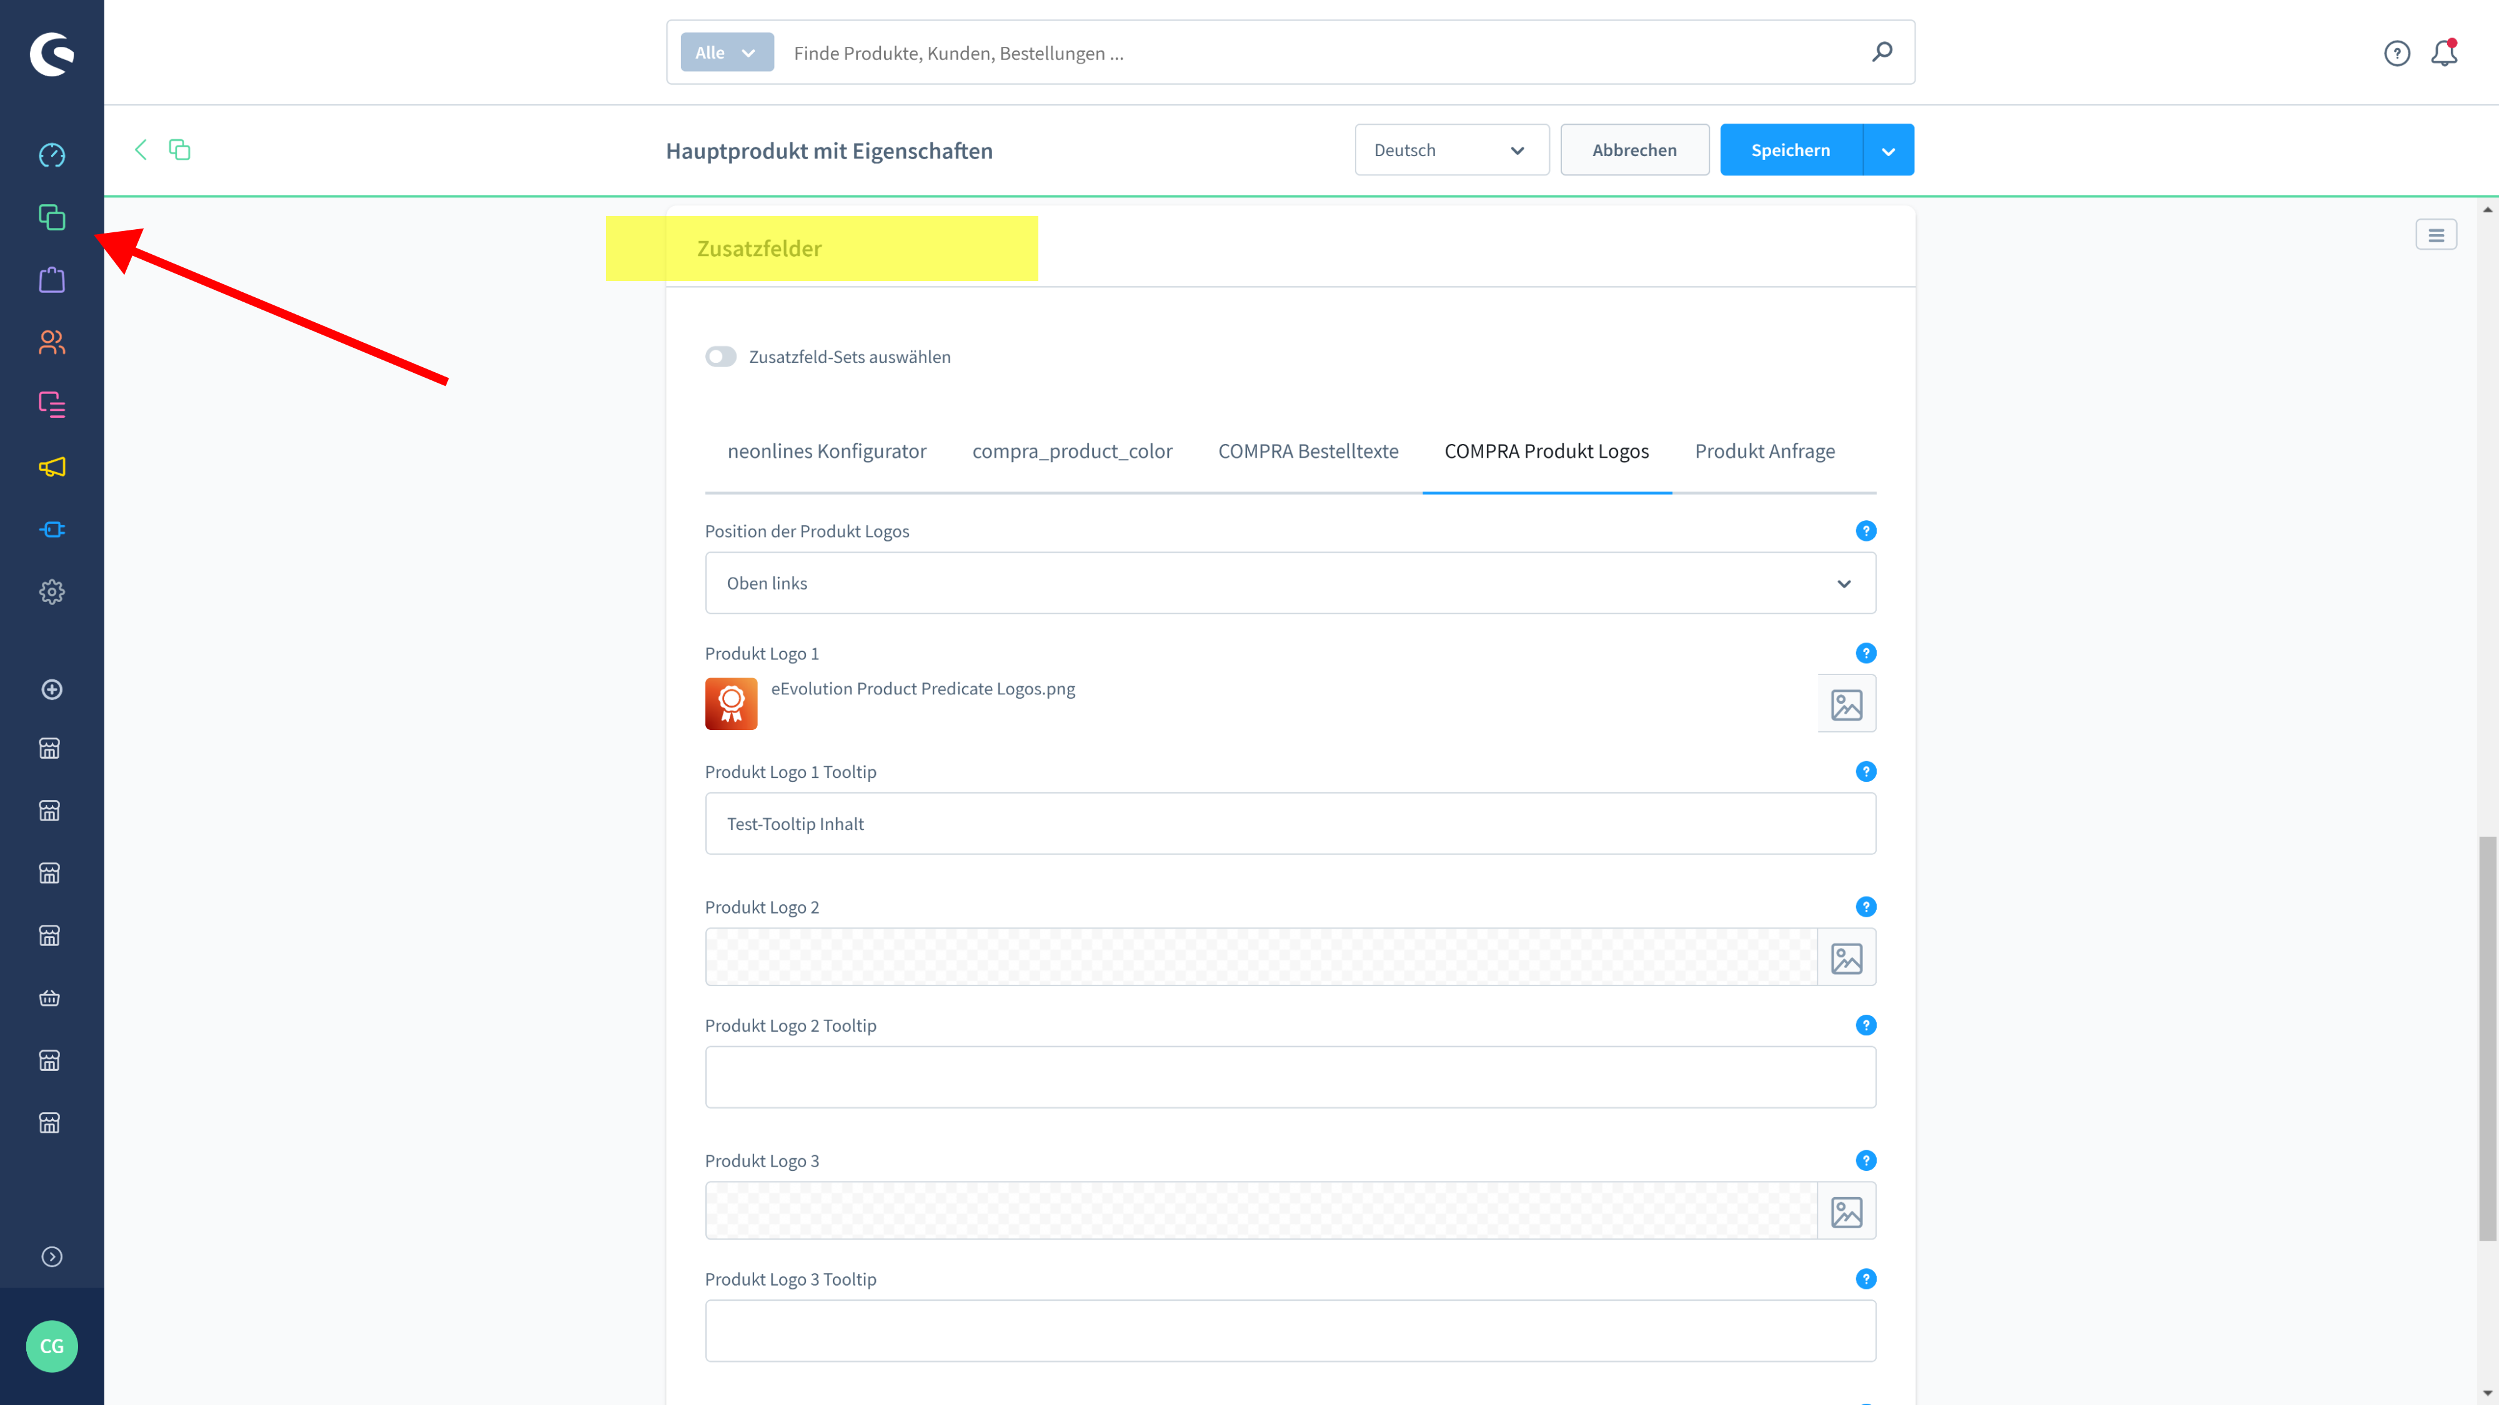Edit Produkt Logo 1 Tooltip field
The width and height of the screenshot is (2499, 1405).
coord(1290,823)
